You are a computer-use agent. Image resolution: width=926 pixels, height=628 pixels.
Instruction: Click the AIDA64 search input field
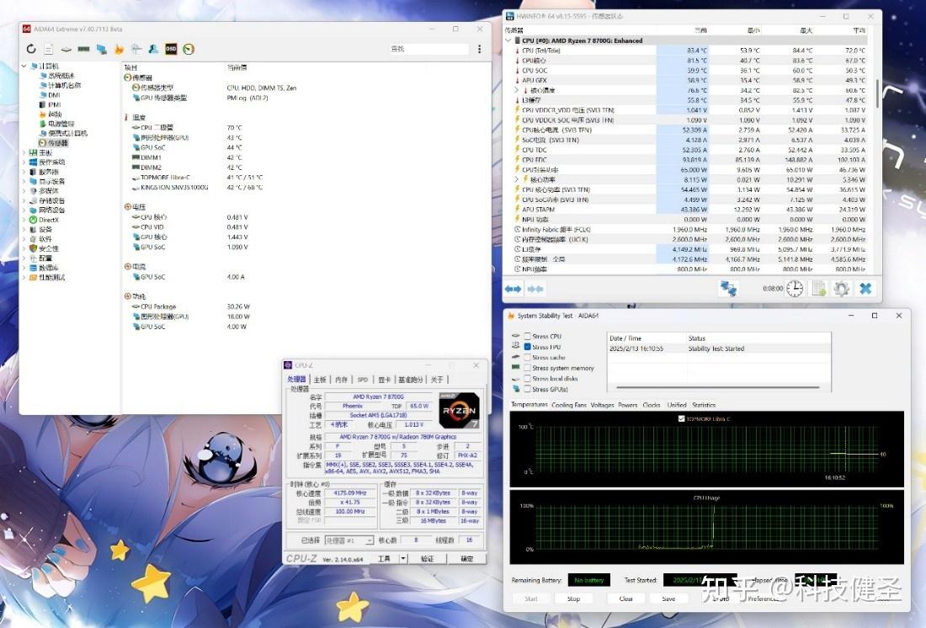(x=428, y=50)
